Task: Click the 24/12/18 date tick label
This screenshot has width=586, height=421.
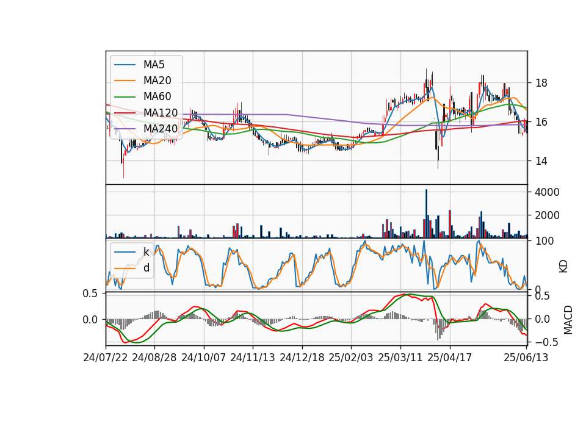Action: click(x=302, y=358)
